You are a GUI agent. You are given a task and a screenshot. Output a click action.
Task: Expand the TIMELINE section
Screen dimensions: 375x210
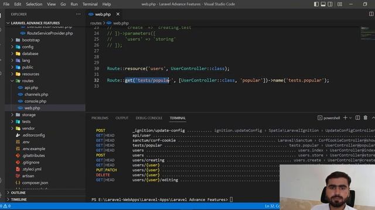click(19, 199)
